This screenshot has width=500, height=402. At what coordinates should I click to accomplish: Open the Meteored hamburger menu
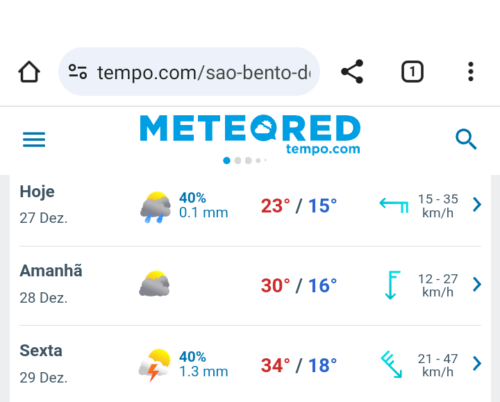click(x=34, y=140)
